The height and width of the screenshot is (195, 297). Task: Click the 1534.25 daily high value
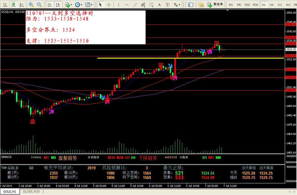266,173
